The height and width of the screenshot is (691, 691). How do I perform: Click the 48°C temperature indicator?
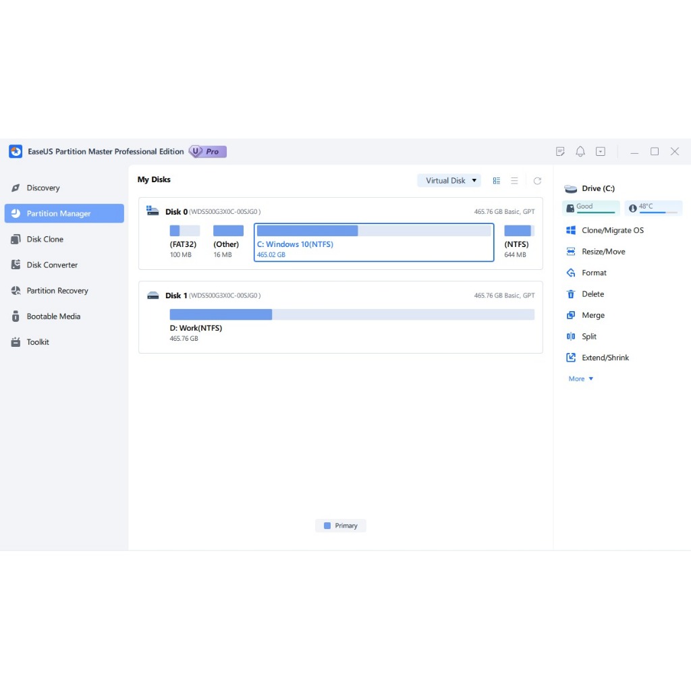coord(653,208)
